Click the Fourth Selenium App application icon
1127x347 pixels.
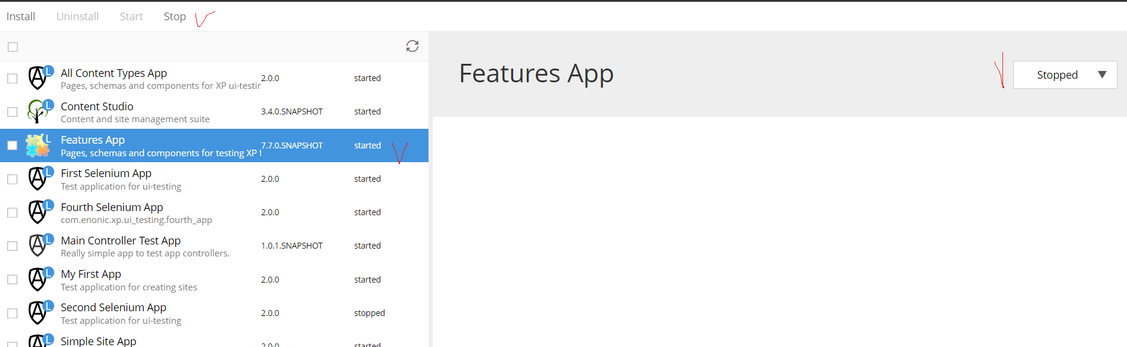pyautogui.click(x=37, y=212)
